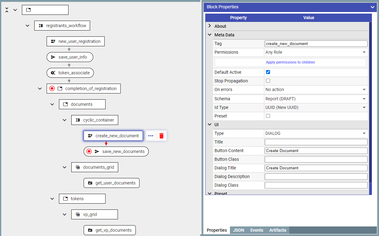This screenshot has height=236, width=379.
Task: Click the collapse-all double chevron icon
Action: pos(7,10)
